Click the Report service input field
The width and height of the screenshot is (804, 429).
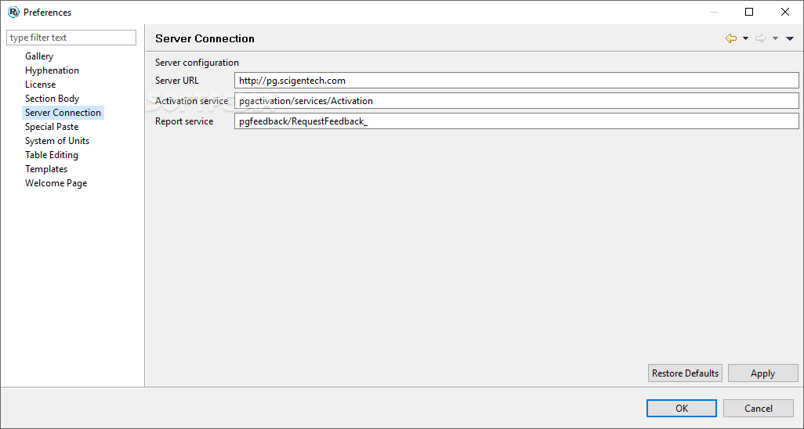click(516, 121)
